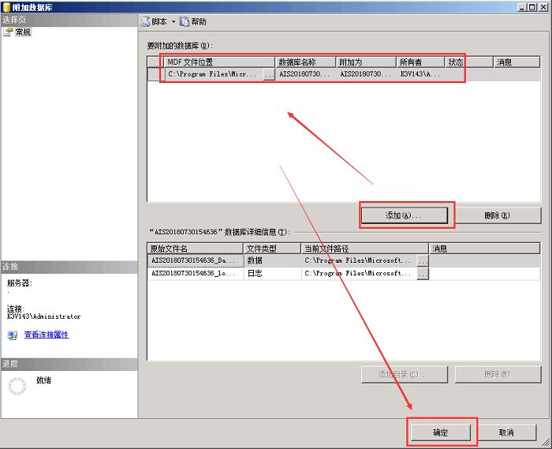Browse path for the 数据 file row
552x449 pixels.
click(x=423, y=260)
